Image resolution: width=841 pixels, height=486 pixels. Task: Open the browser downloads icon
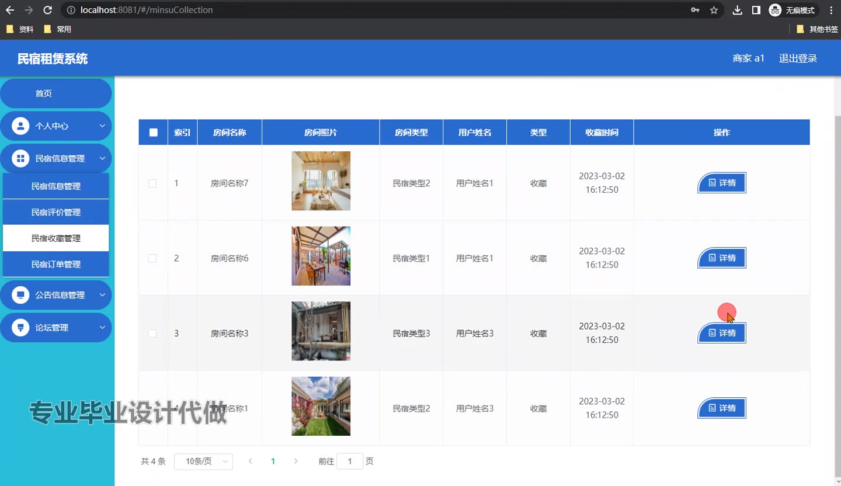(x=738, y=10)
